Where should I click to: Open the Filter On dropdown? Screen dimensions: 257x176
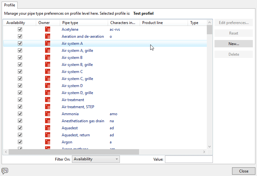coord(96,159)
